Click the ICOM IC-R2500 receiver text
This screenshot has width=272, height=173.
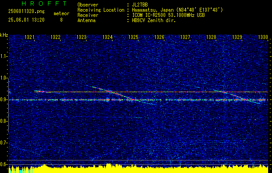click(168, 15)
